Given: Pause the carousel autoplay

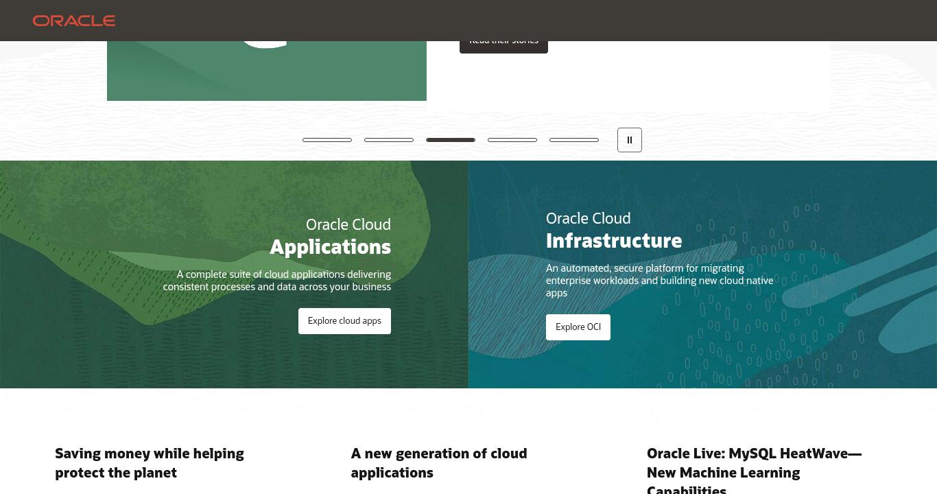Looking at the screenshot, I should (630, 140).
